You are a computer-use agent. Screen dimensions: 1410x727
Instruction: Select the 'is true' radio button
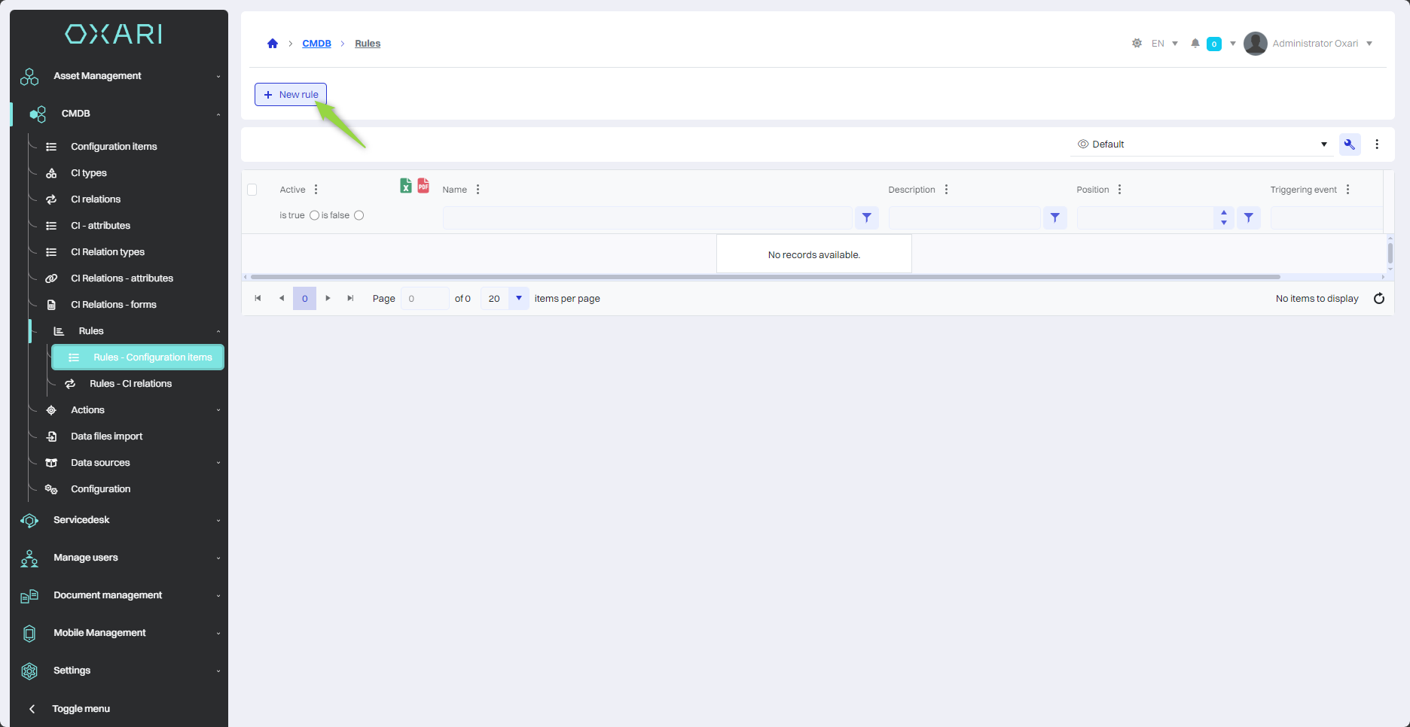pos(314,215)
